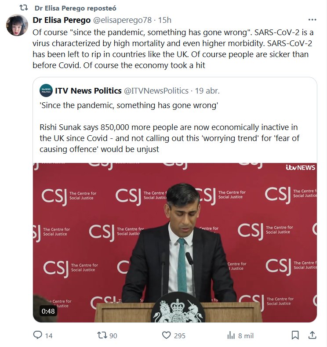The image size is (327, 347).
Task: Open the quoted tweet text about Rishi Sunak
Action: (175, 138)
